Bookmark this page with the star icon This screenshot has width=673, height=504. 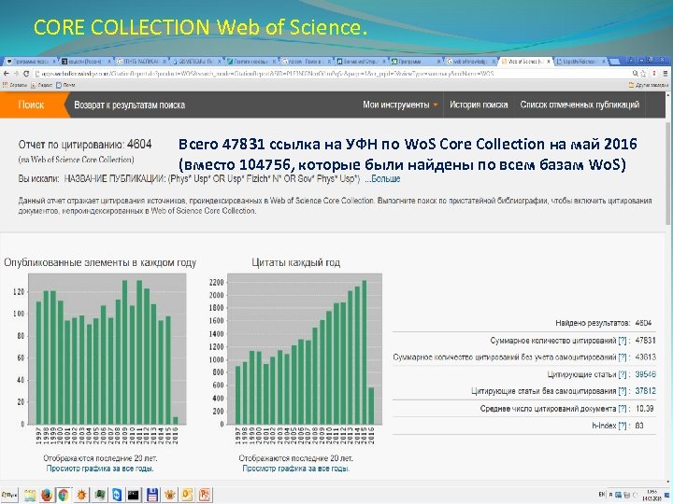(x=643, y=74)
